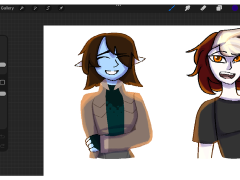Open the Layers panel
Image resolution: width=240 pixels, height=180 pixels.
pyautogui.click(x=219, y=8)
